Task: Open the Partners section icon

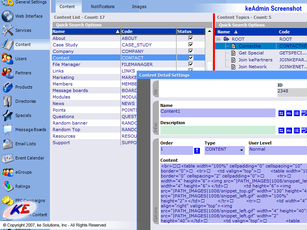Action: point(7,73)
